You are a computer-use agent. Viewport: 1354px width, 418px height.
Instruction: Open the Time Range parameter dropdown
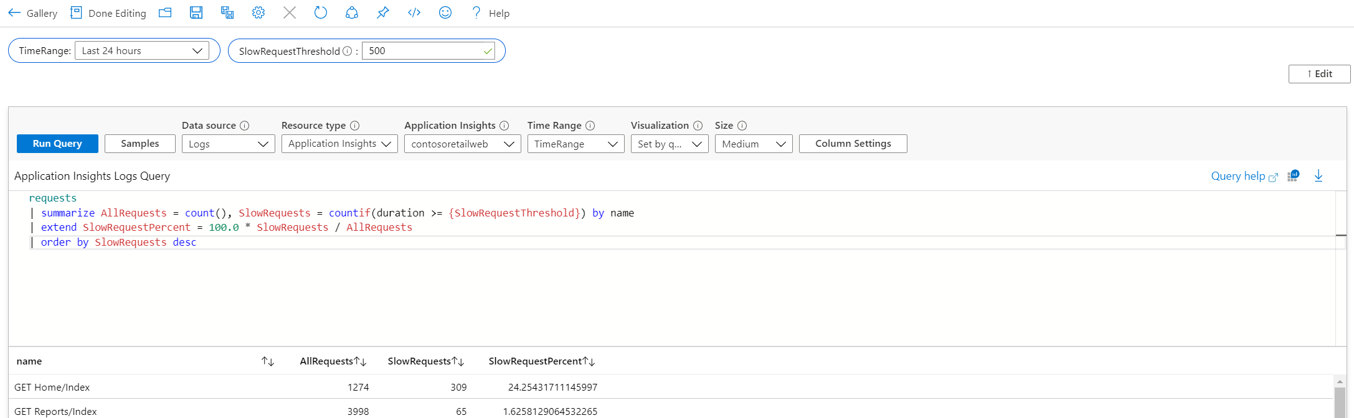pos(576,144)
